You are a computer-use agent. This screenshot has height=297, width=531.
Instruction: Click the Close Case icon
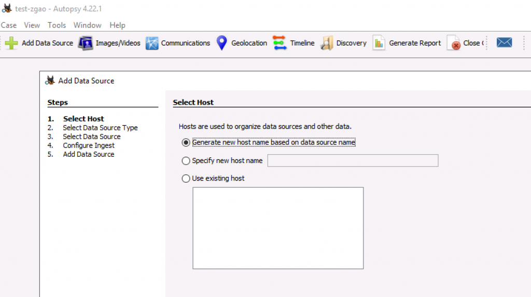454,43
